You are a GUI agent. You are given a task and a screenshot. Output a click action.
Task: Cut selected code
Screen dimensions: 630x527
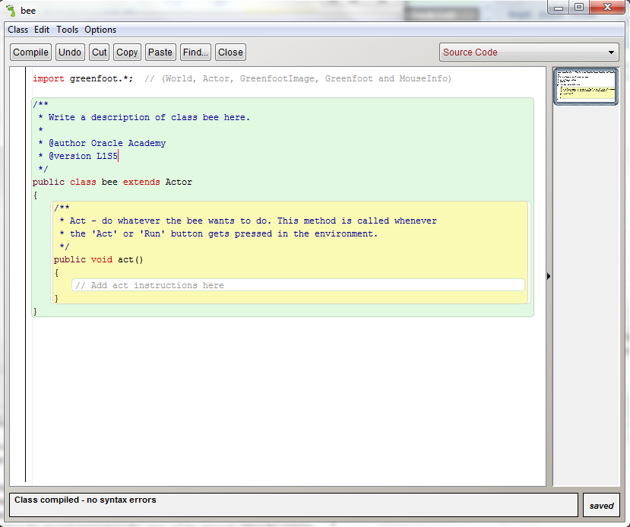[x=99, y=52]
